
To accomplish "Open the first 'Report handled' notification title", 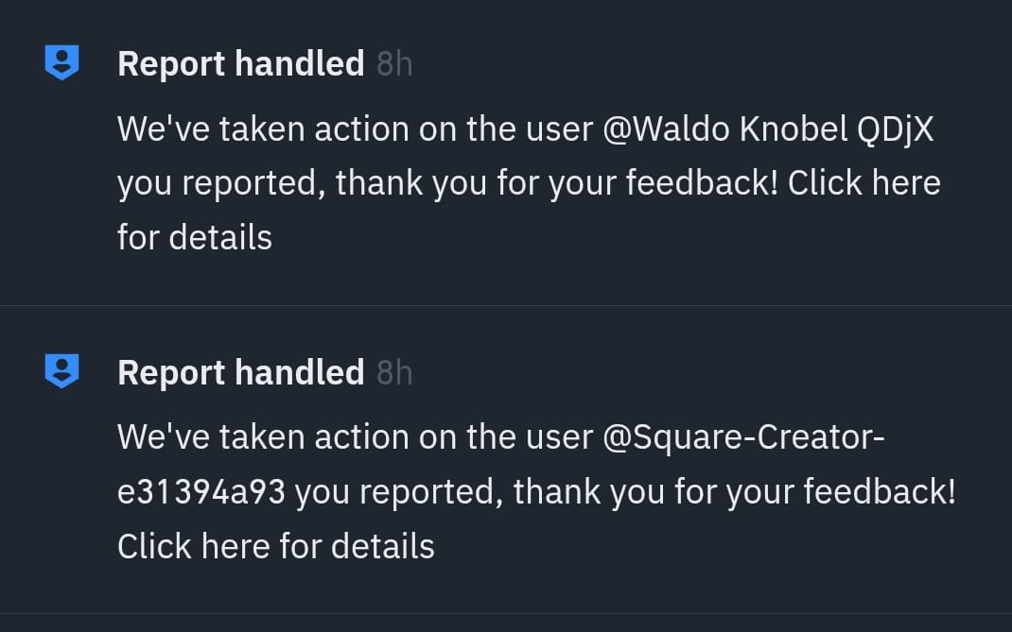I will pos(241,64).
